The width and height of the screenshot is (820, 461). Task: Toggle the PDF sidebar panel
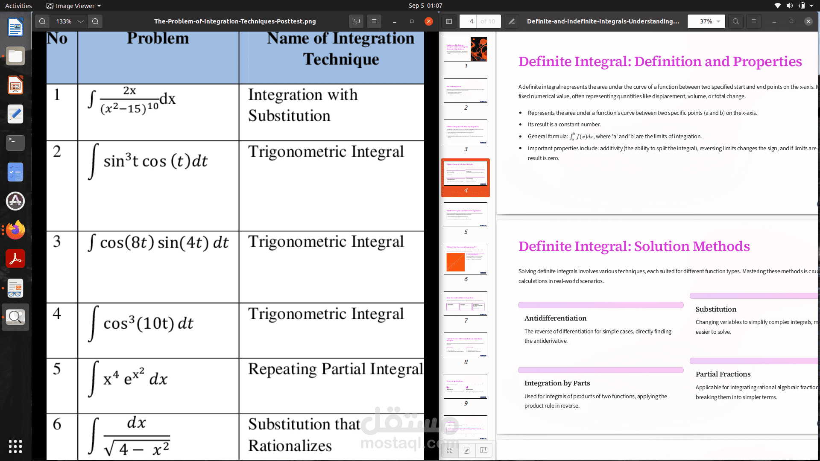click(x=448, y=21)
